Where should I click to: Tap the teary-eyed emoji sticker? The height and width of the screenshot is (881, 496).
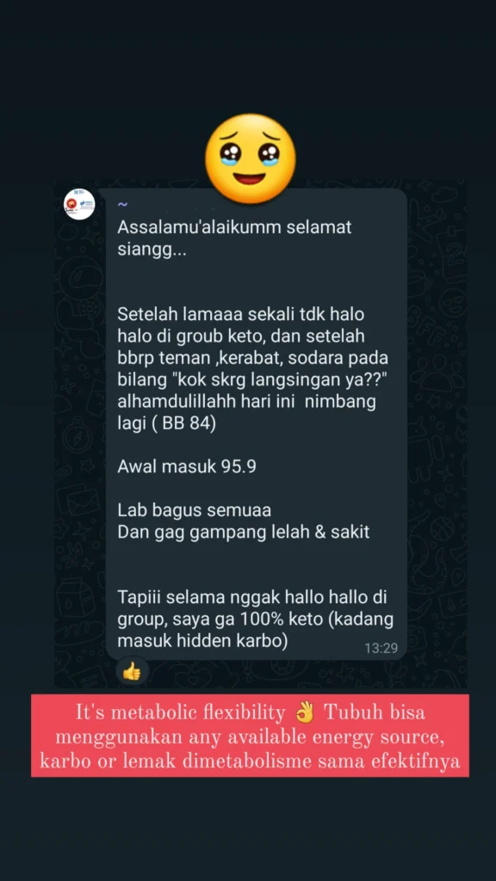click(251, 159)
